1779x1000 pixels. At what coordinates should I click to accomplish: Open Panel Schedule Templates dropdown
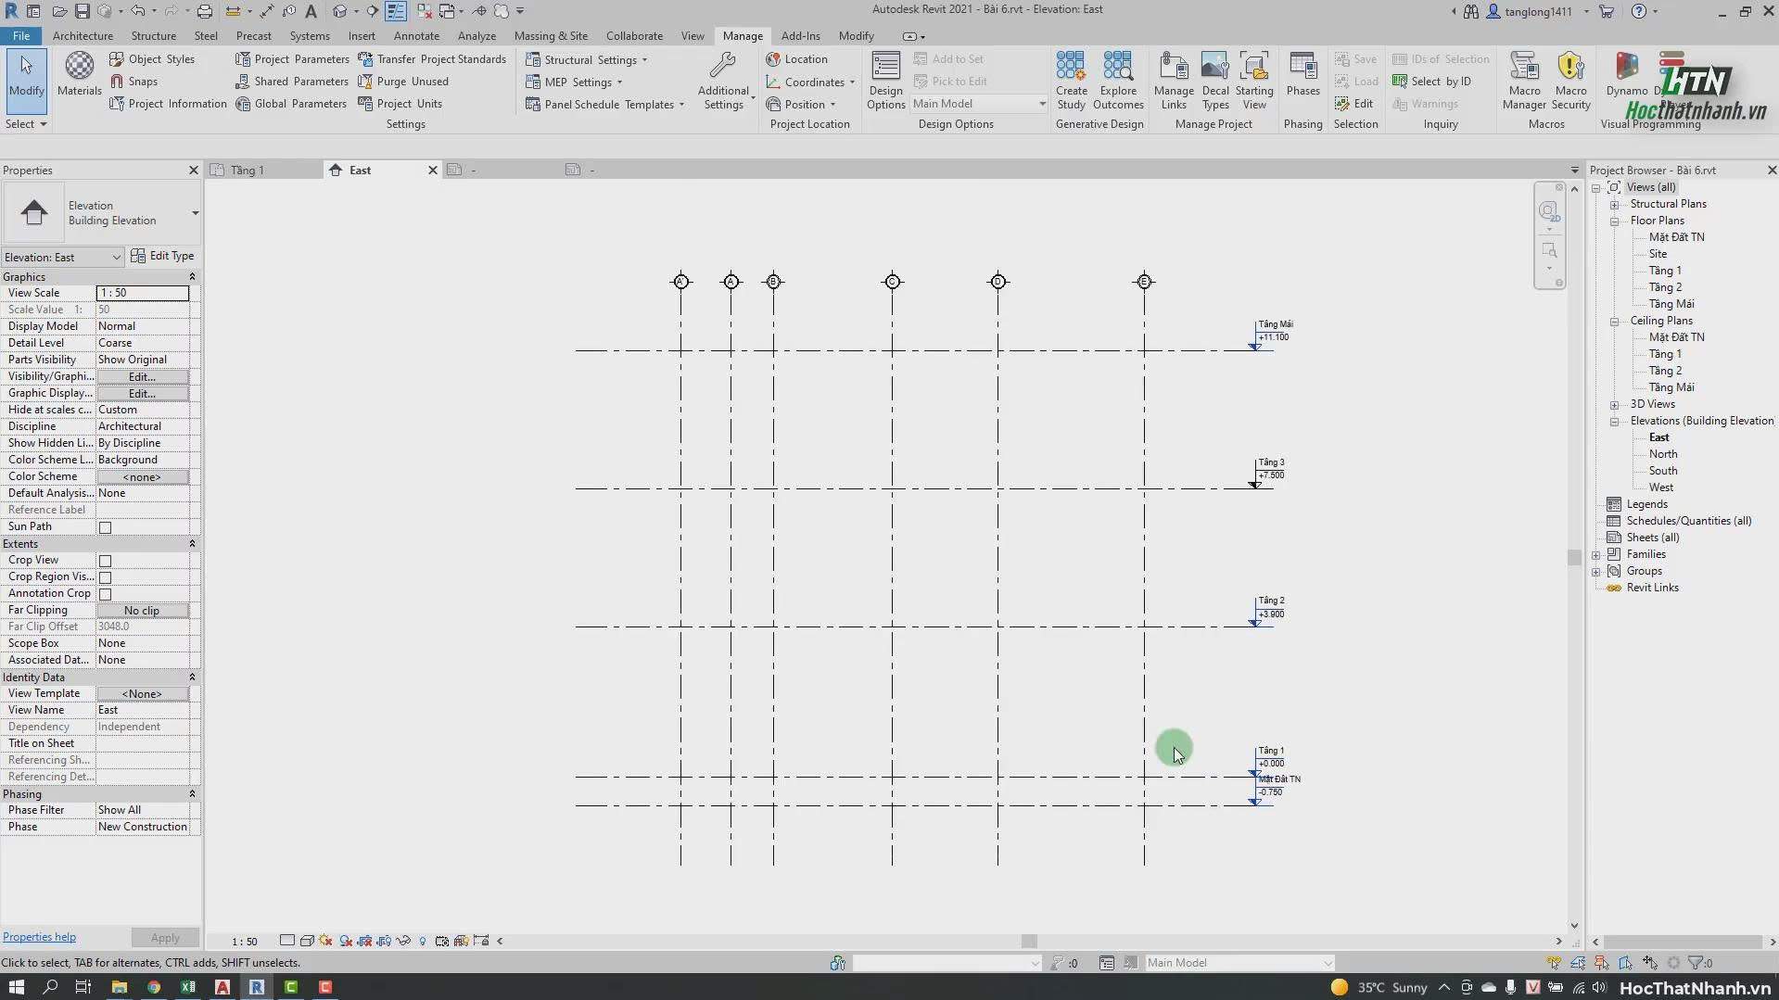click(x=605, y=105)
